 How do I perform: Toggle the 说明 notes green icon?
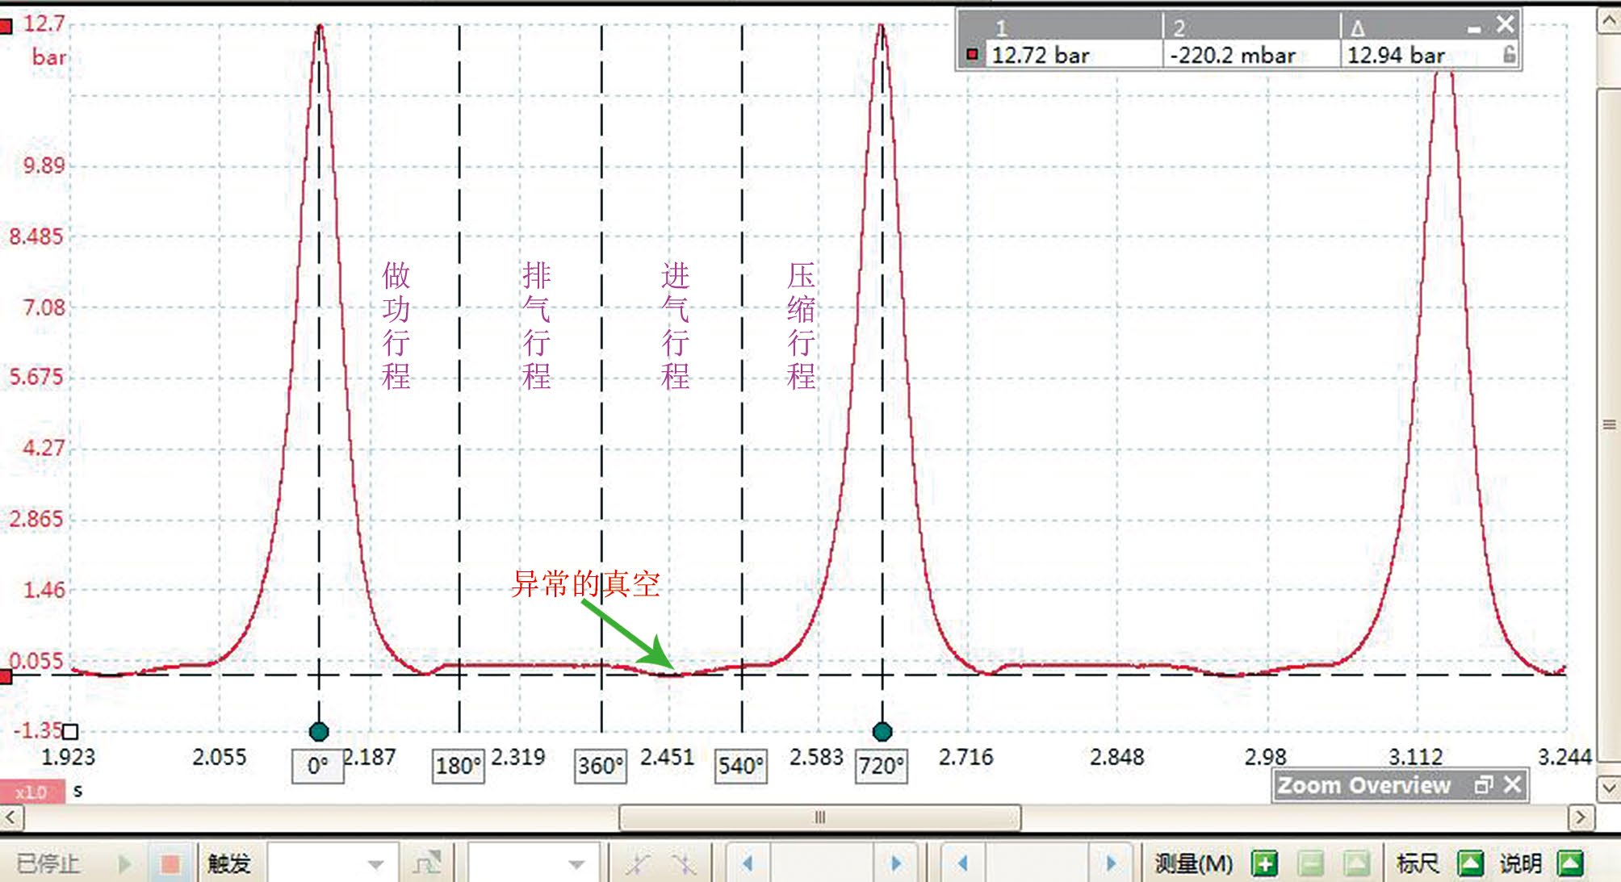[x=1571, y=864]
